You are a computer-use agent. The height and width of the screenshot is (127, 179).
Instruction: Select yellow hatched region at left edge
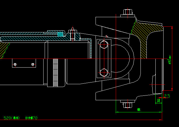[x=4, y=48]
